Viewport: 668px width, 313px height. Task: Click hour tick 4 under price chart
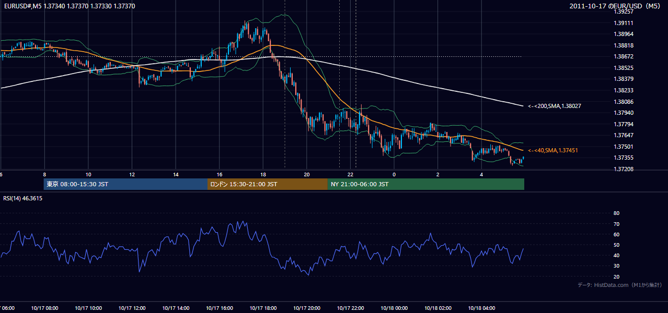pyautogui.click(x=482, y=175)
